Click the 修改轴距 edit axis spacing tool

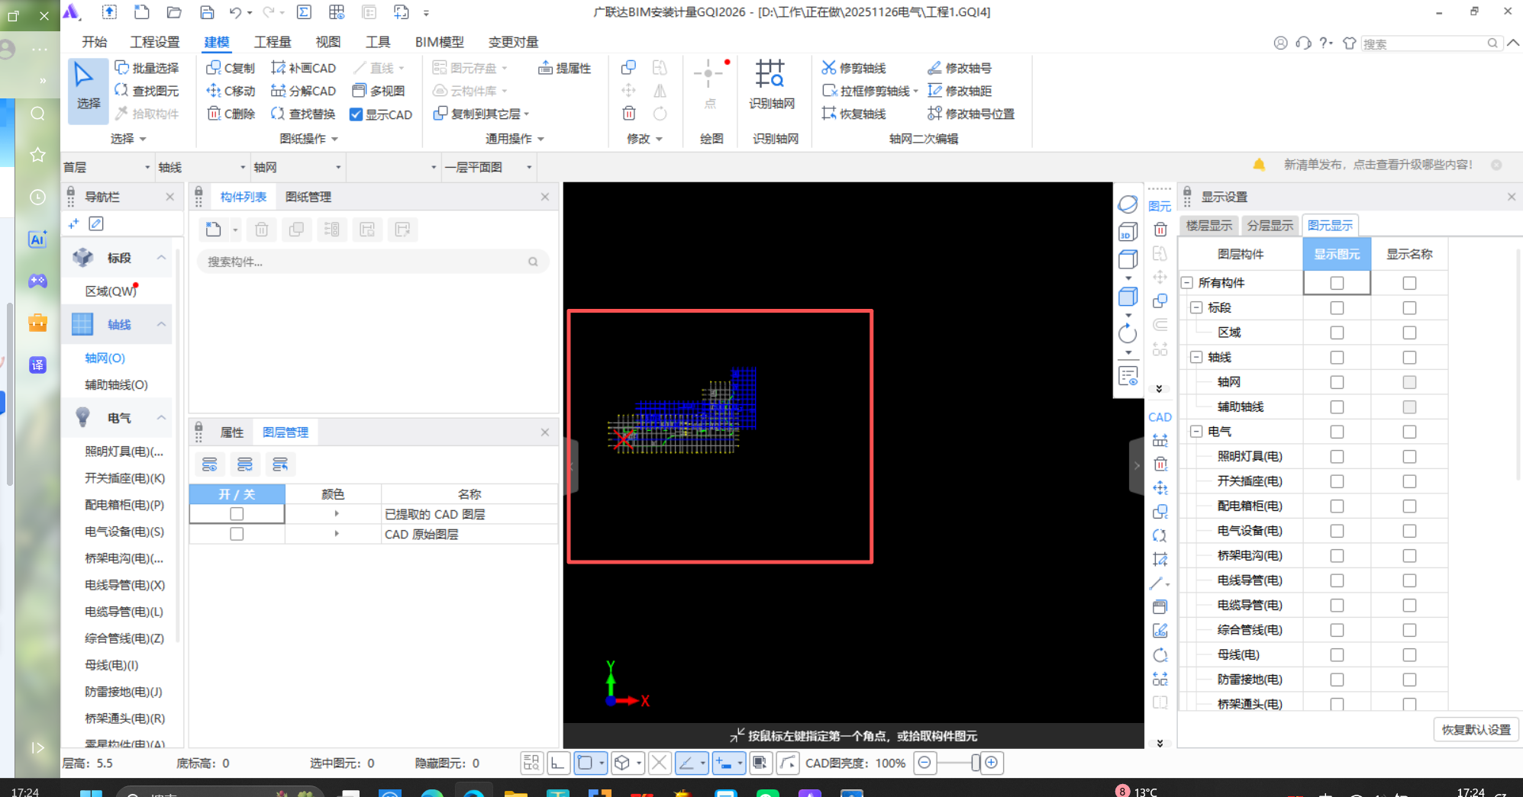tap(960, 91)
